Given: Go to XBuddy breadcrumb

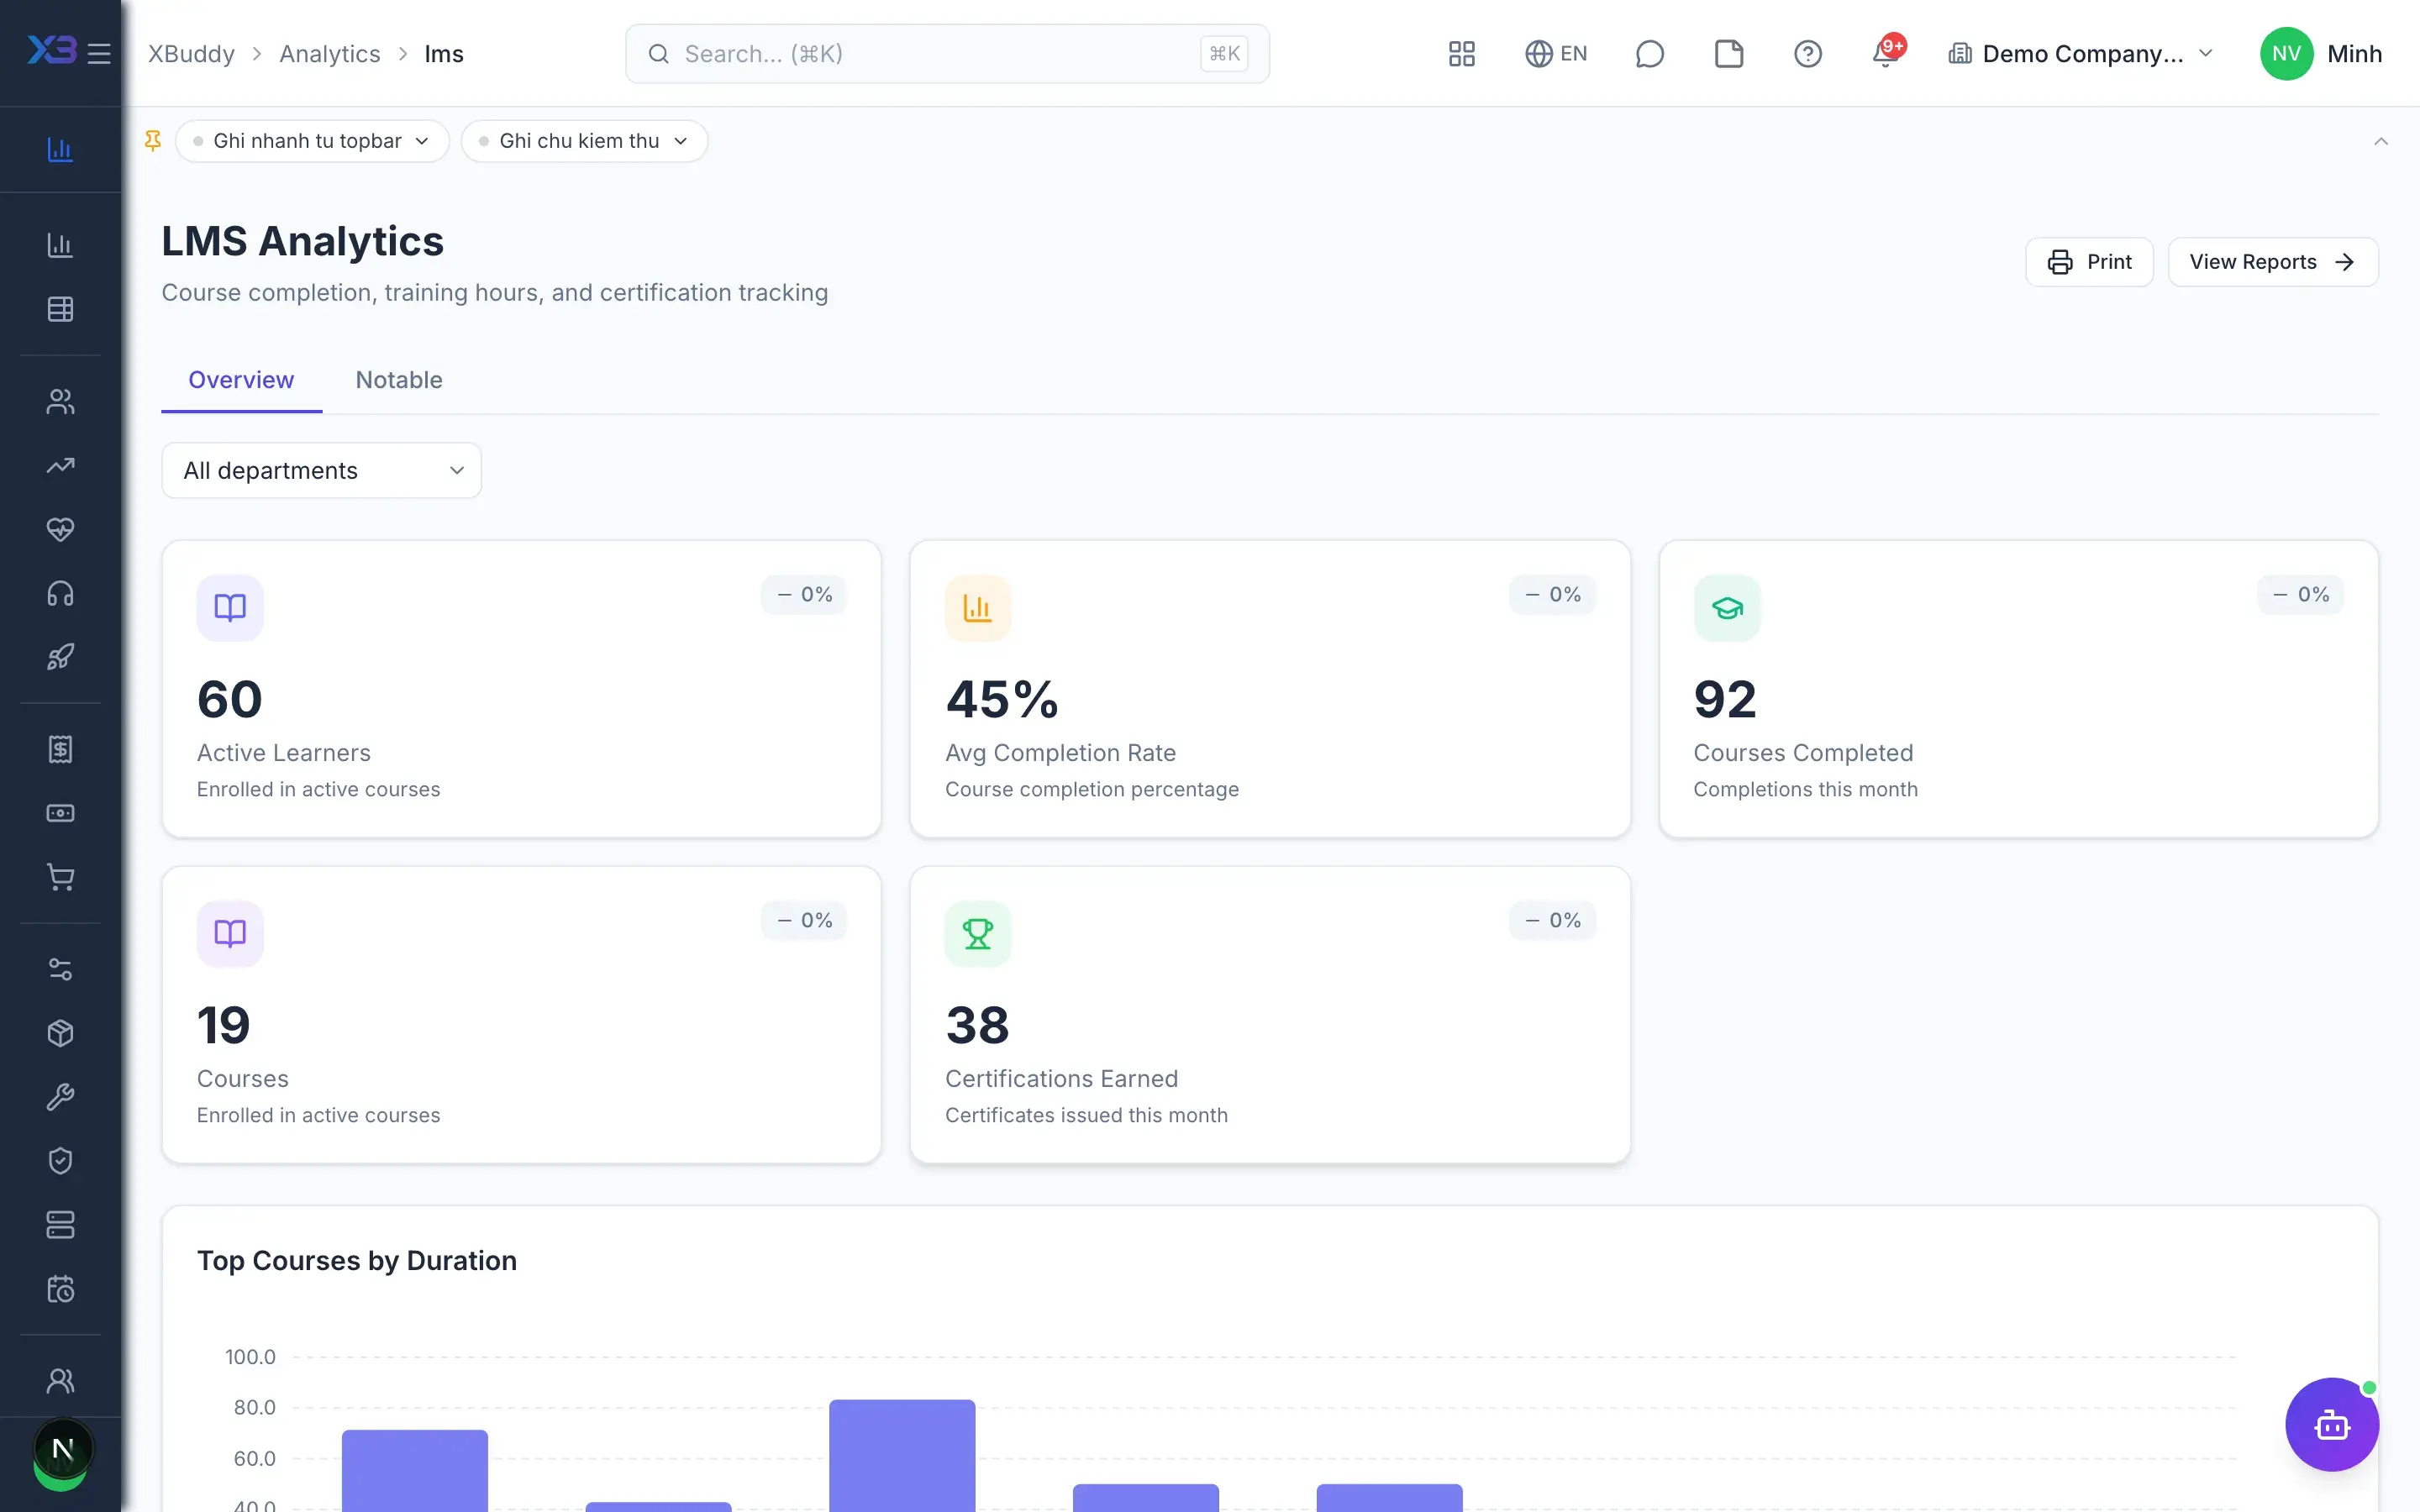Looking at the screenshot, I should point(191,54).
